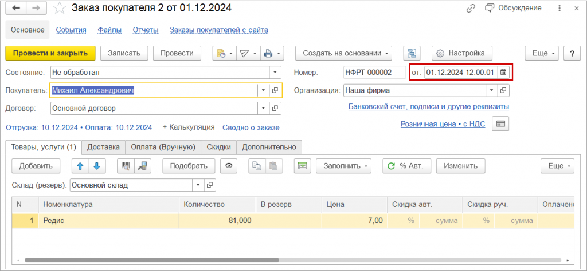Viewport: 587px width, 271px height.
Task: Expand the Состояние dropdown list
Action: (x=275, y=73)
